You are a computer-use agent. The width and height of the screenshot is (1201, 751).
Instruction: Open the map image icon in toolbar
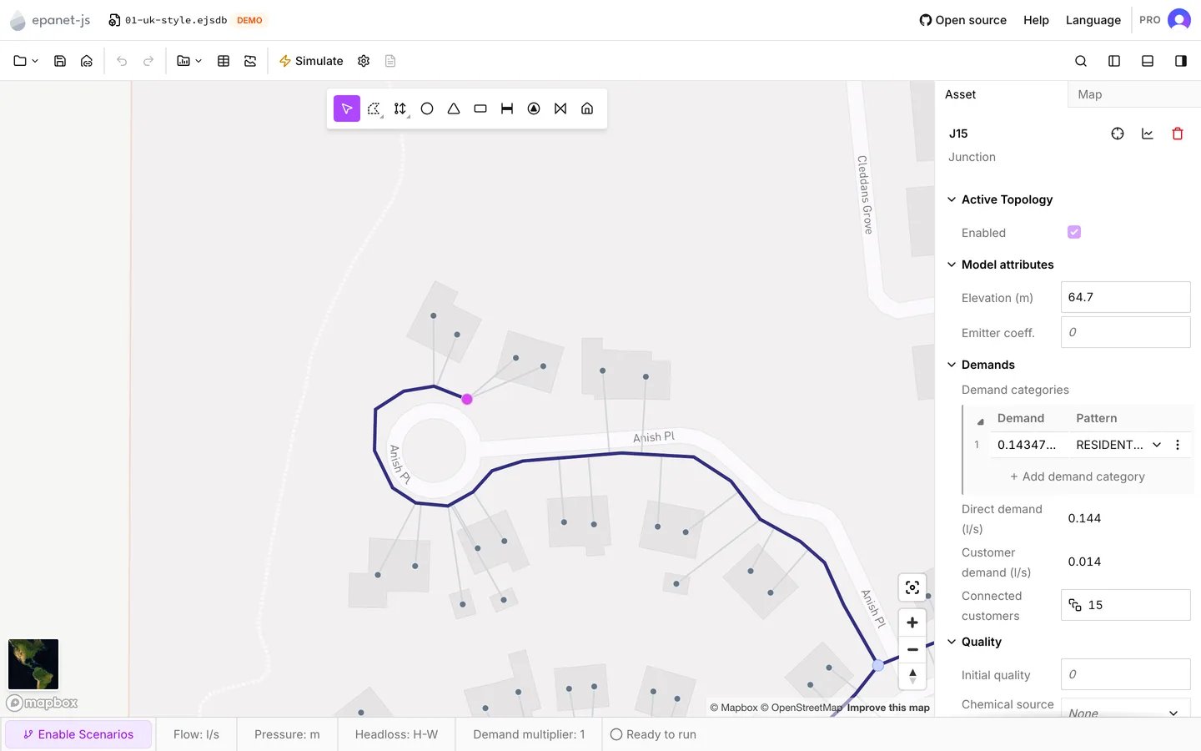click(250, 61)
